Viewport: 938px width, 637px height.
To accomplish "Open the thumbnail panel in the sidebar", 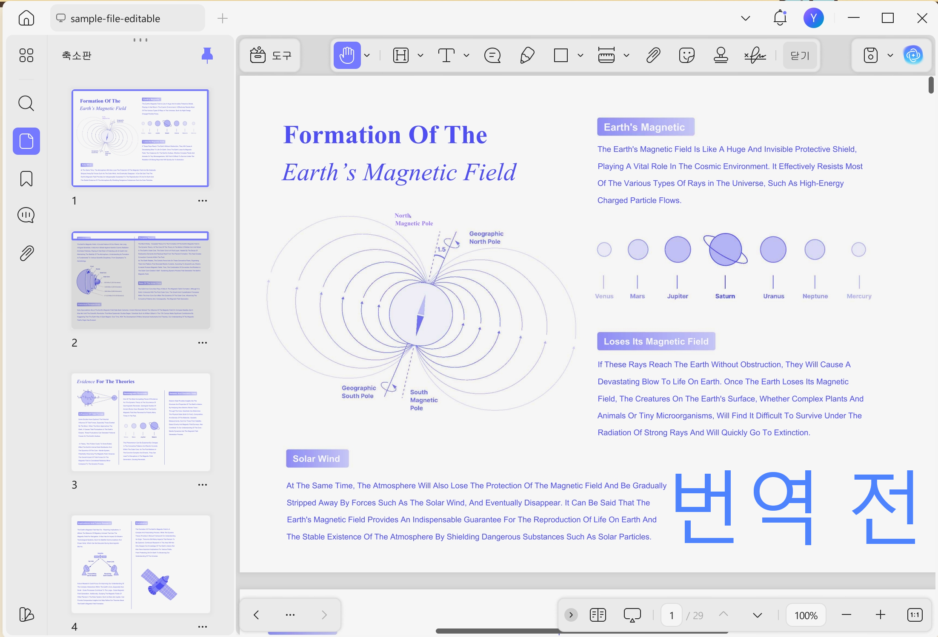I will coord(26,141).
